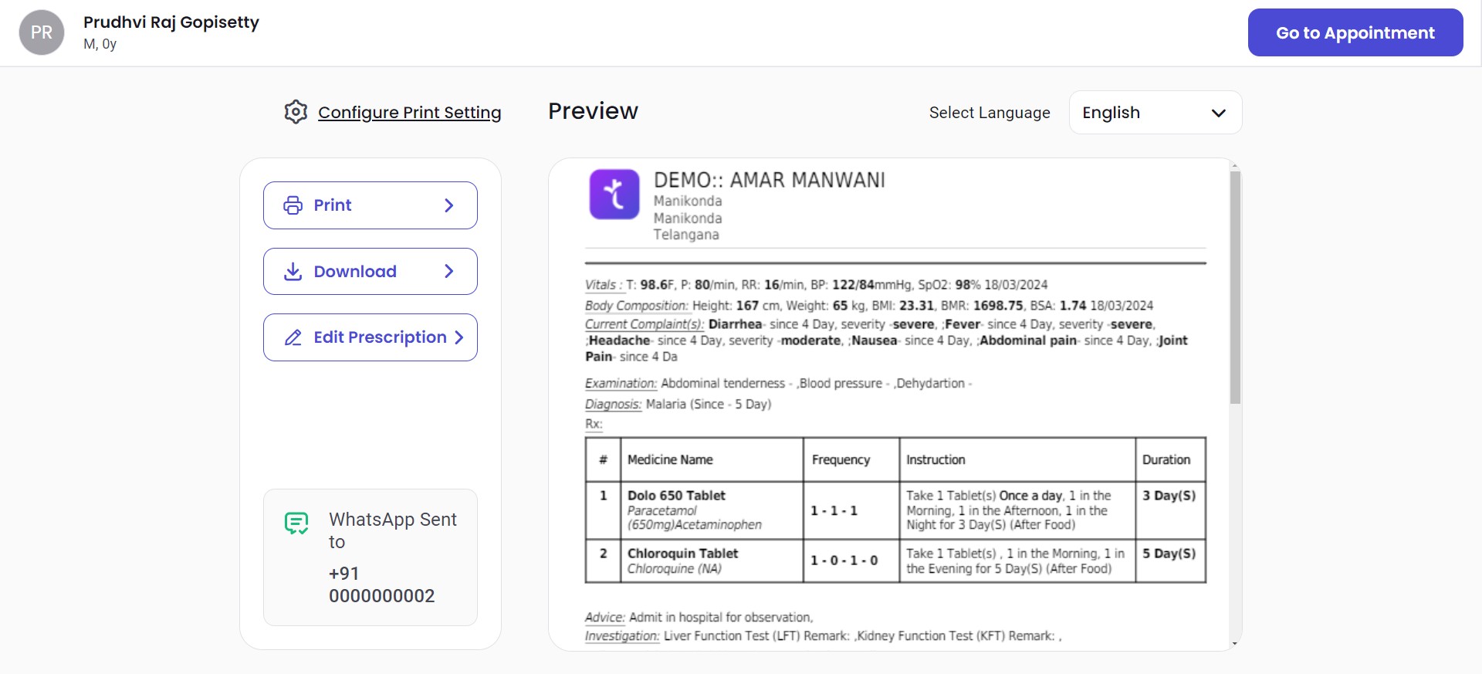Open the Select Language dropdown
1482x674 pixels.
1155,113
